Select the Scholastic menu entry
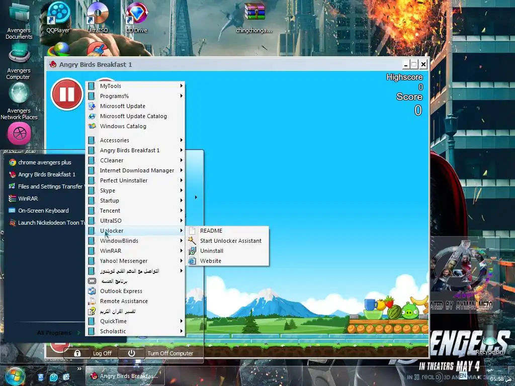The height and width of the screenshot is (386, 515). [x=135, y=331]
